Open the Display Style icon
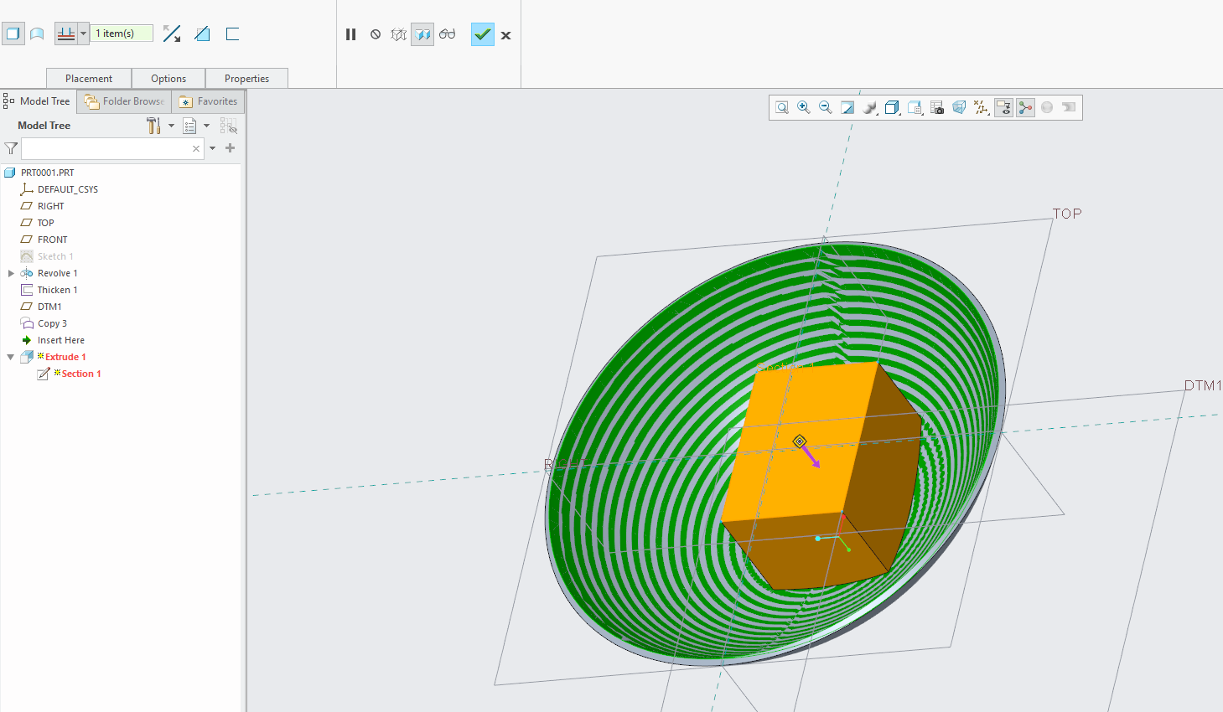Screen dimensions: 1223x712 pos(892,107)
